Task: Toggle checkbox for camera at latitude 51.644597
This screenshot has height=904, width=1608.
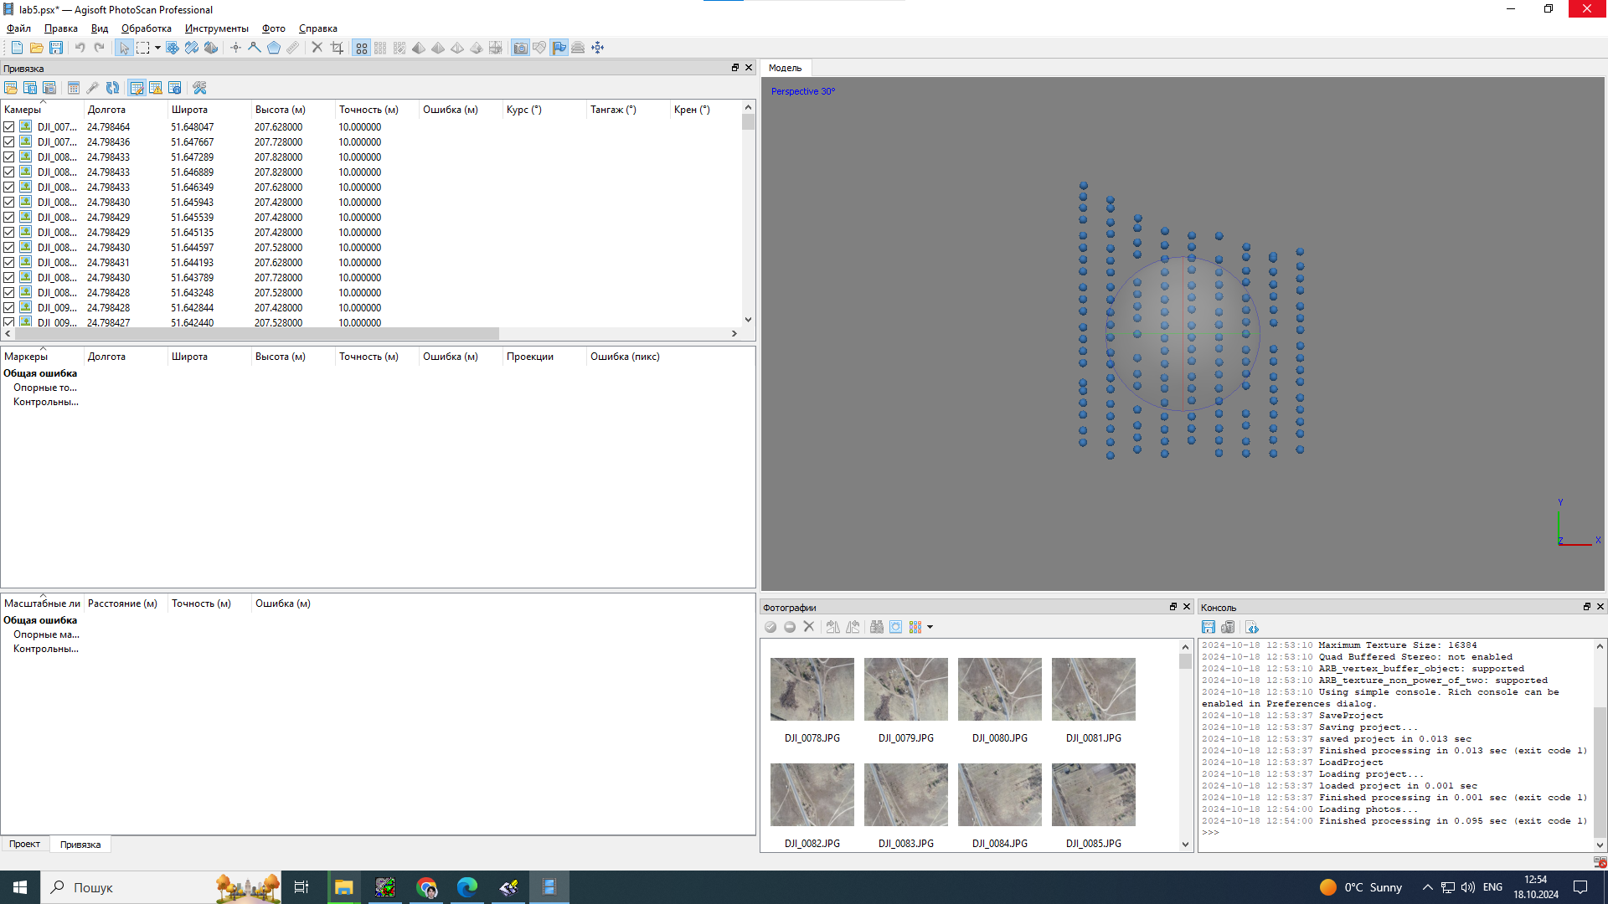Action: tap(9, 248)
